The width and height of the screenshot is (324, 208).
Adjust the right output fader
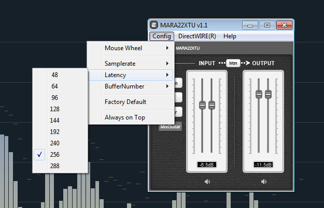[x=268, y=94]
